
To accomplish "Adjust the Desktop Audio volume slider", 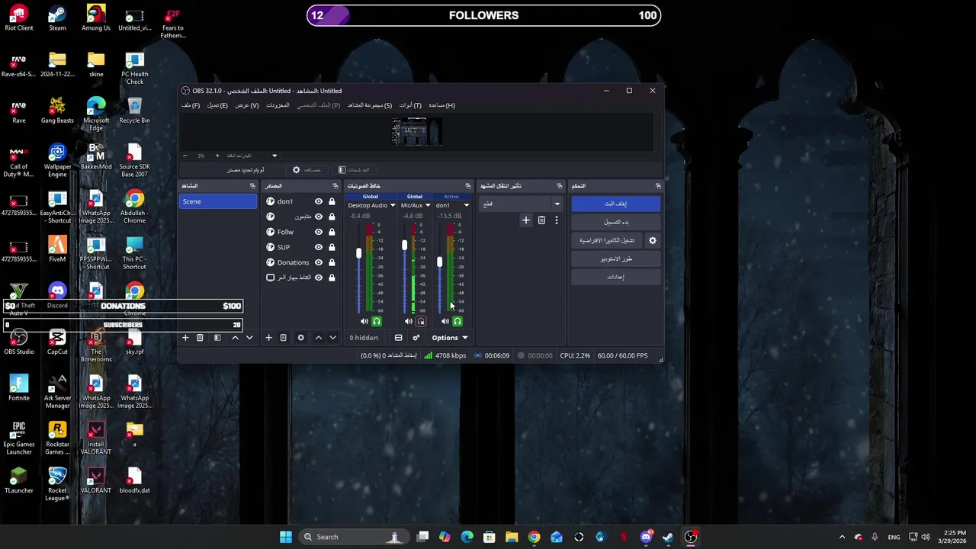I will tap(358, 253).
